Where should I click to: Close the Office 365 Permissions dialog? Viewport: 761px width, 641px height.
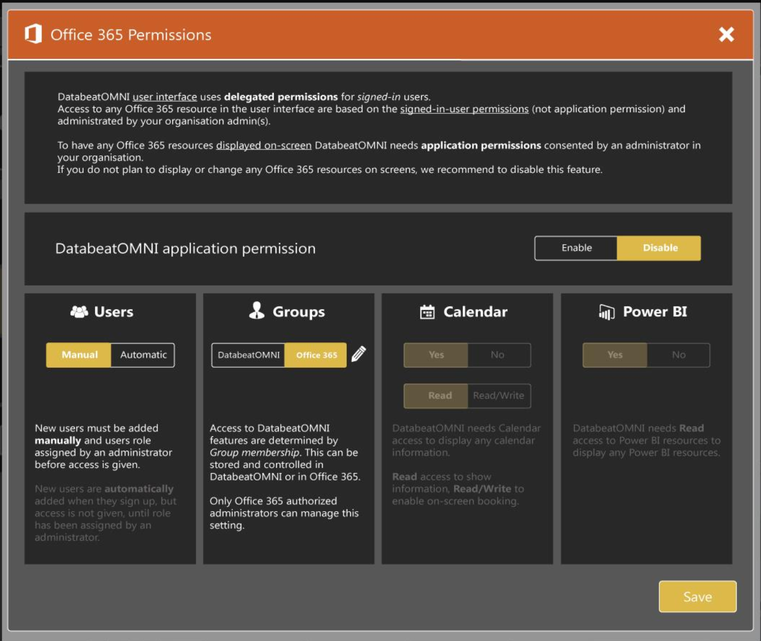[726, 34]
